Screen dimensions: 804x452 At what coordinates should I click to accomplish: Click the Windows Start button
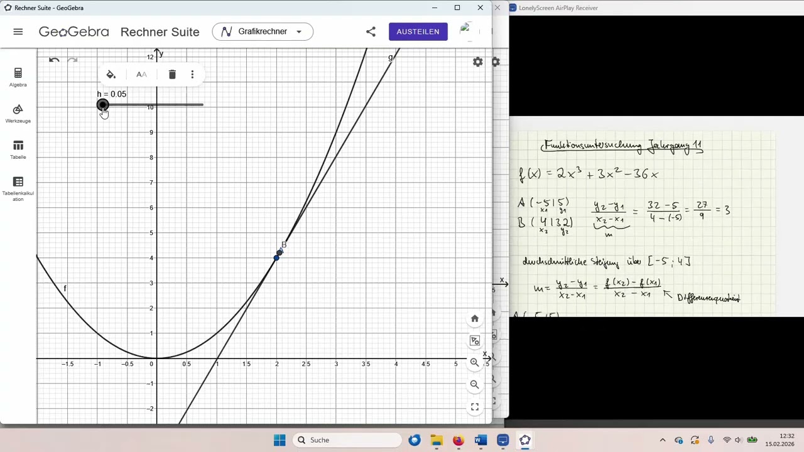click(x=280, y=440)
